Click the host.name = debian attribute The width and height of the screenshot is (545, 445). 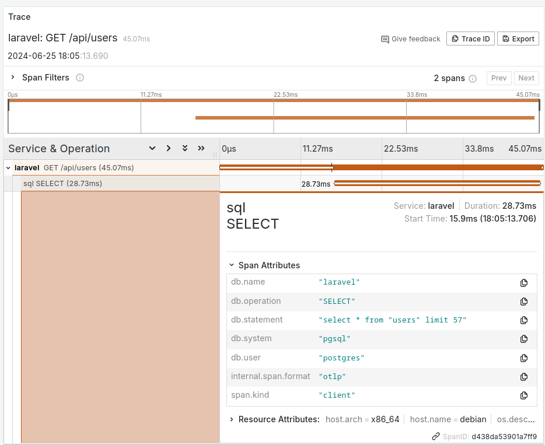point(448,419)
